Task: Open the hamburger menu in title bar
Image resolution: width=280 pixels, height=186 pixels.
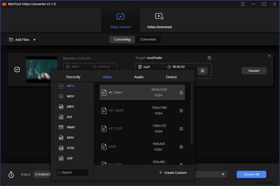Action: click(x=243, y=4)
